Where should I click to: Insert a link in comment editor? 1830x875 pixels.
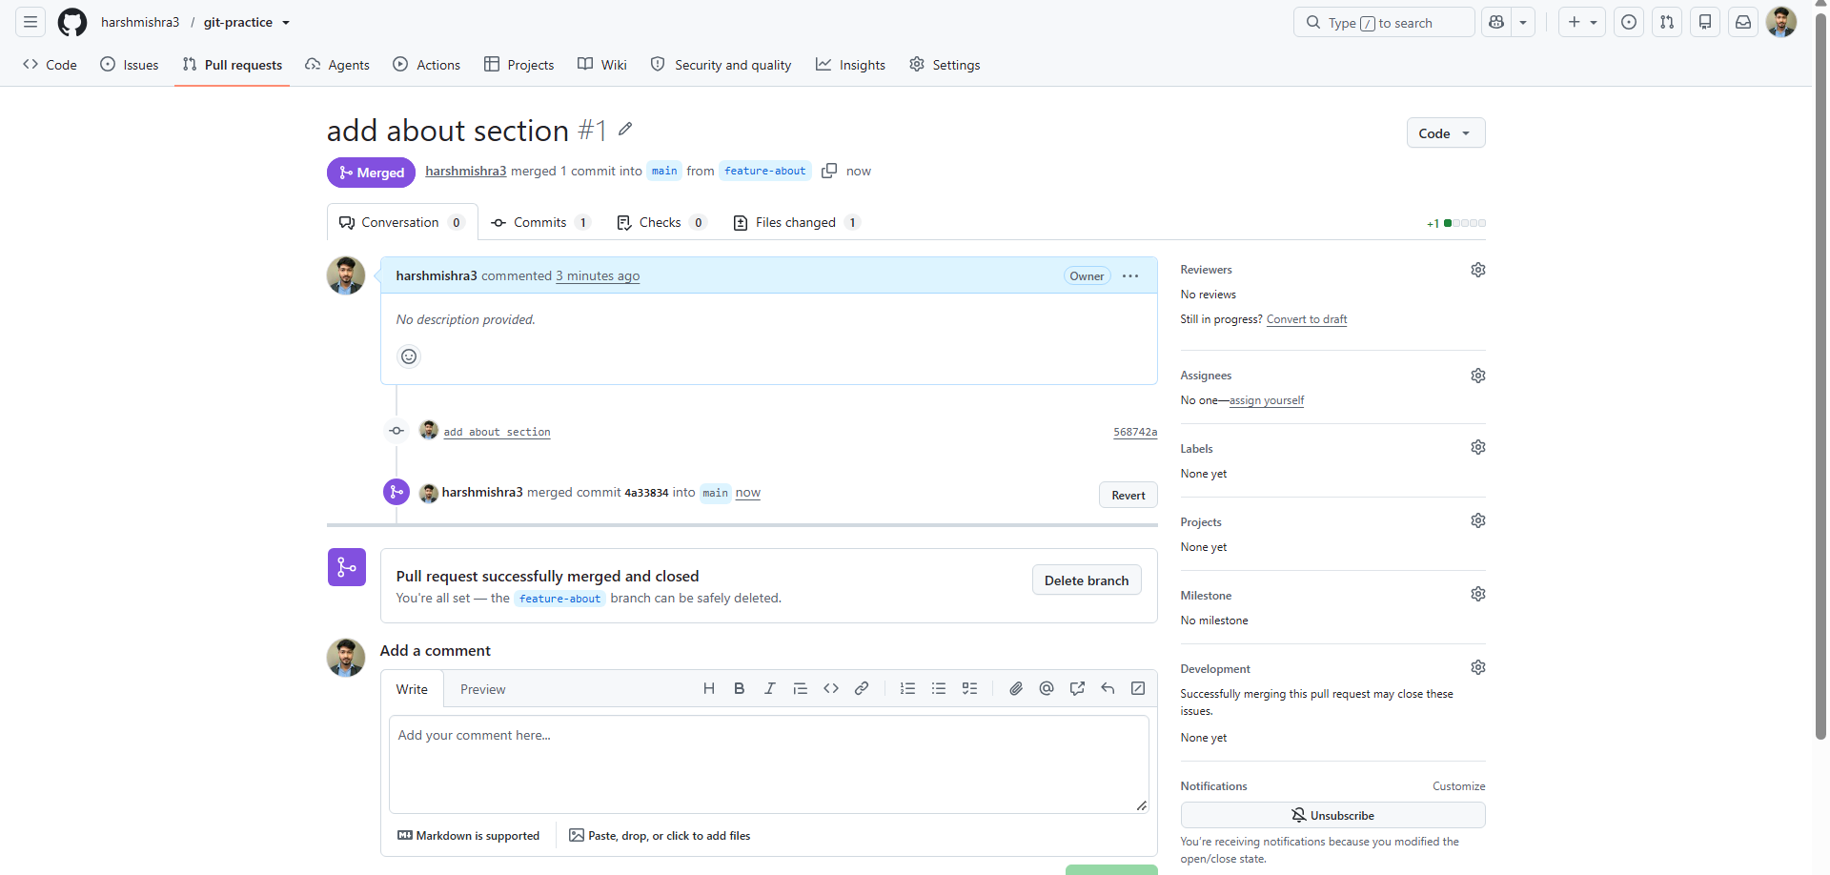(862, 688)
